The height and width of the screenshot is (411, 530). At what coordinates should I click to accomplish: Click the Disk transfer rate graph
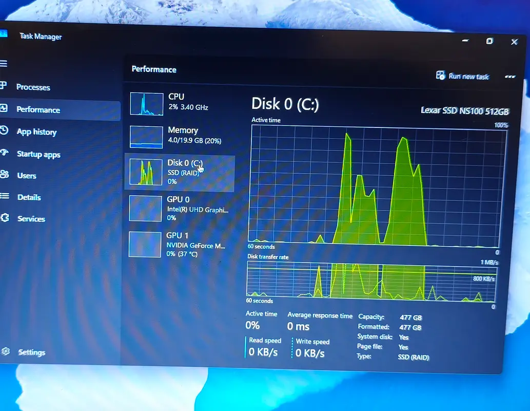371,282
